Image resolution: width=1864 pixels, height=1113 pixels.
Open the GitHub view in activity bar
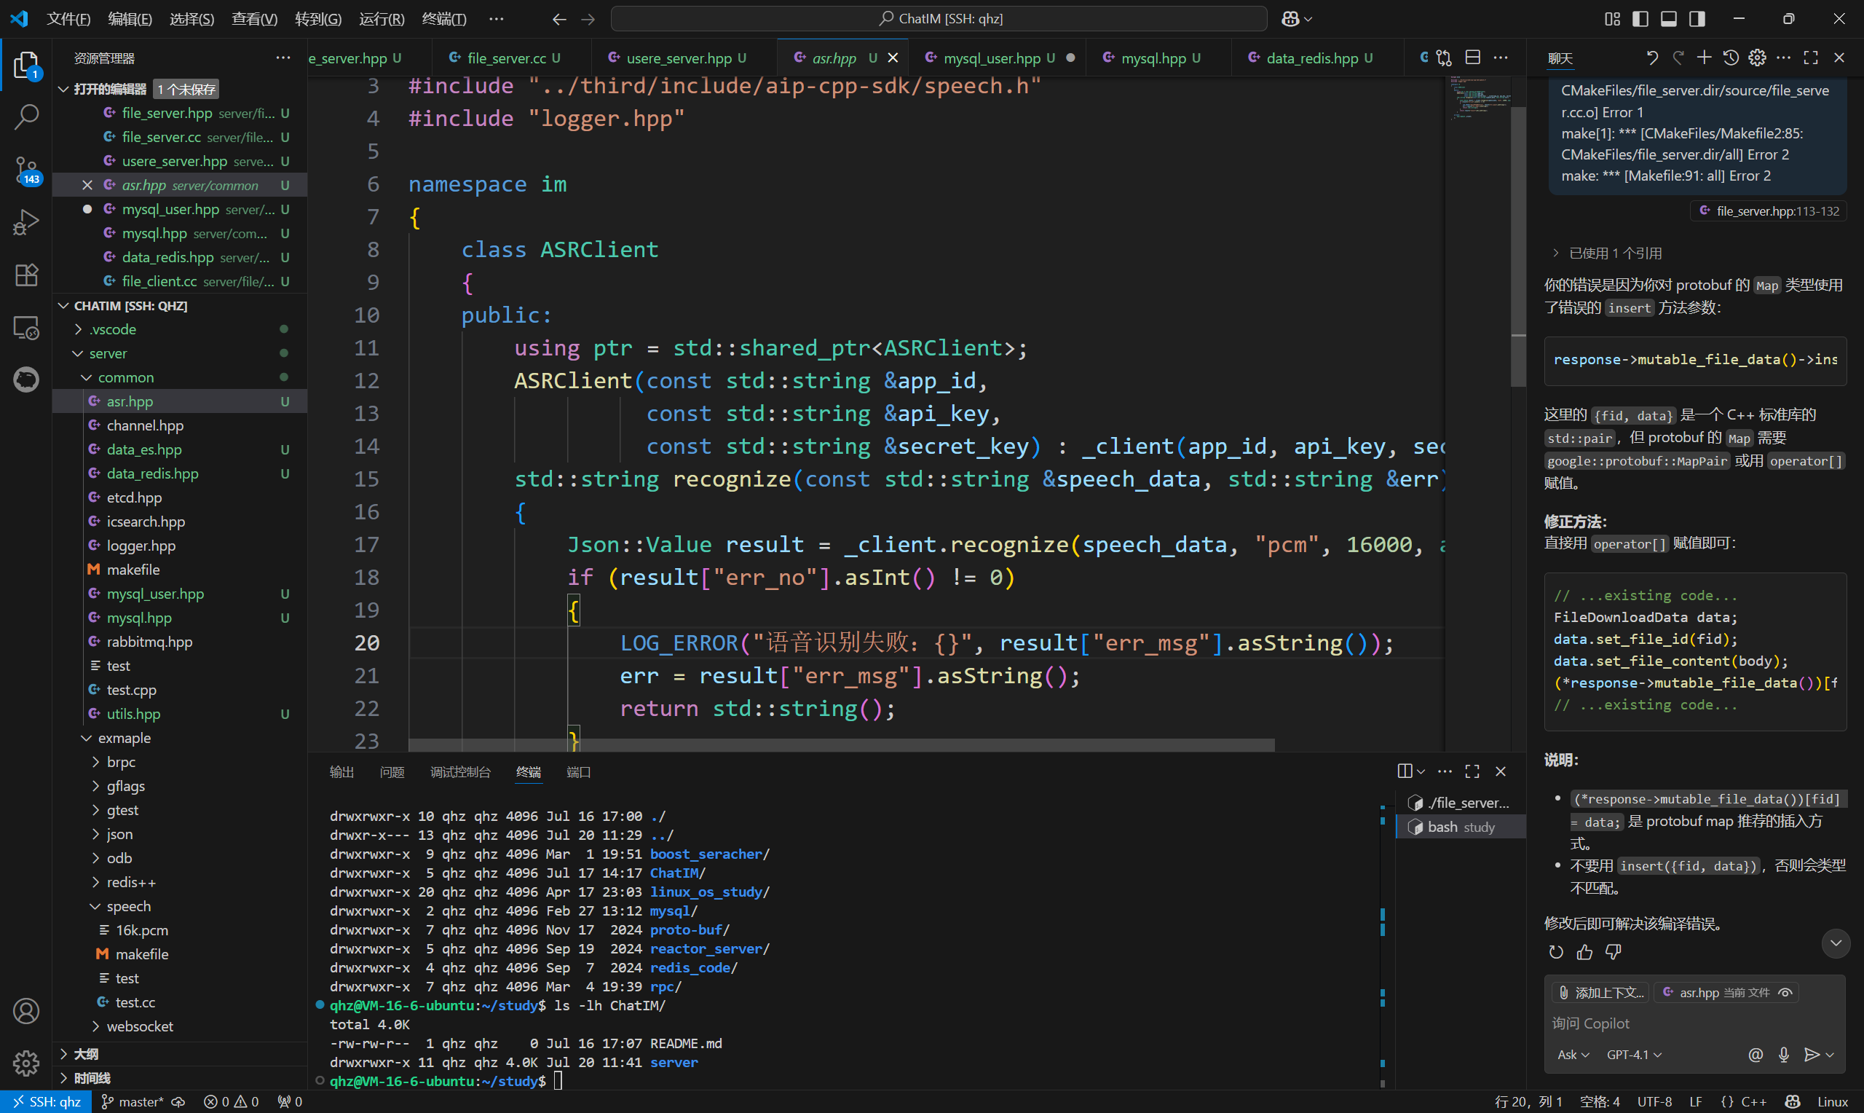pyautogui.click(x=26, y=379)
